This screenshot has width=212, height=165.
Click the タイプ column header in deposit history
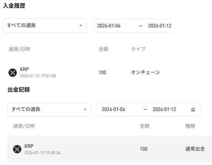(138, 49)
